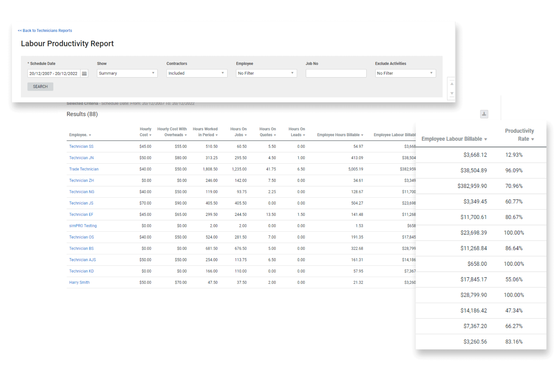Select the 47.34% productivity rate value
This screenshot has width=559, height=386.
coord(514,311)
